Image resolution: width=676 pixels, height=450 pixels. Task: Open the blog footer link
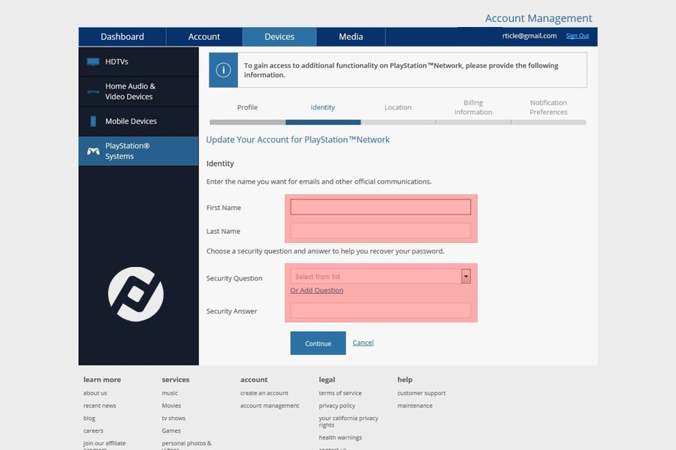[x=89, y=418]
